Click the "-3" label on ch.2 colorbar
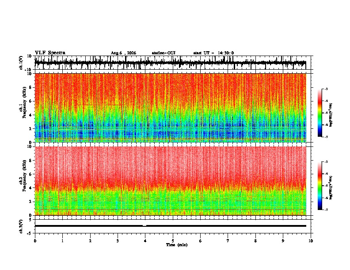The image size is (350, 270). coord(326,162)
